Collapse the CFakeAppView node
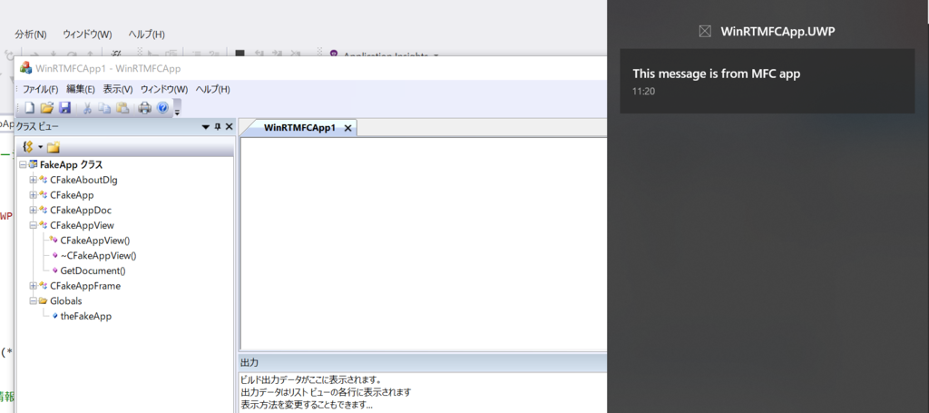The image size is (929, 413). pyautogui.click(x=34, y=225)
